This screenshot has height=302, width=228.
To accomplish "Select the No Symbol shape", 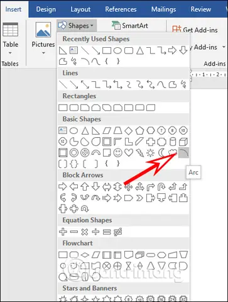I will 85,153.
